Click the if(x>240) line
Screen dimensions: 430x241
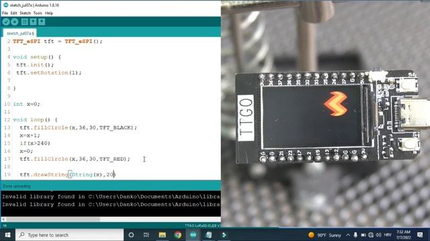pos(35,143)
